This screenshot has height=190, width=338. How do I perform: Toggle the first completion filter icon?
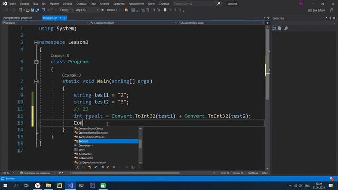[x=77, y=167]
